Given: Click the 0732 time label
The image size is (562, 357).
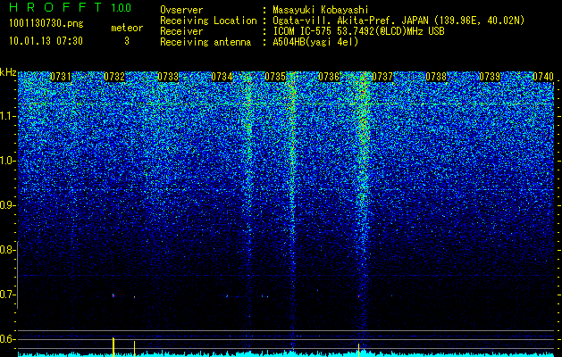Looking at the screenshot, I should point(114,77).
